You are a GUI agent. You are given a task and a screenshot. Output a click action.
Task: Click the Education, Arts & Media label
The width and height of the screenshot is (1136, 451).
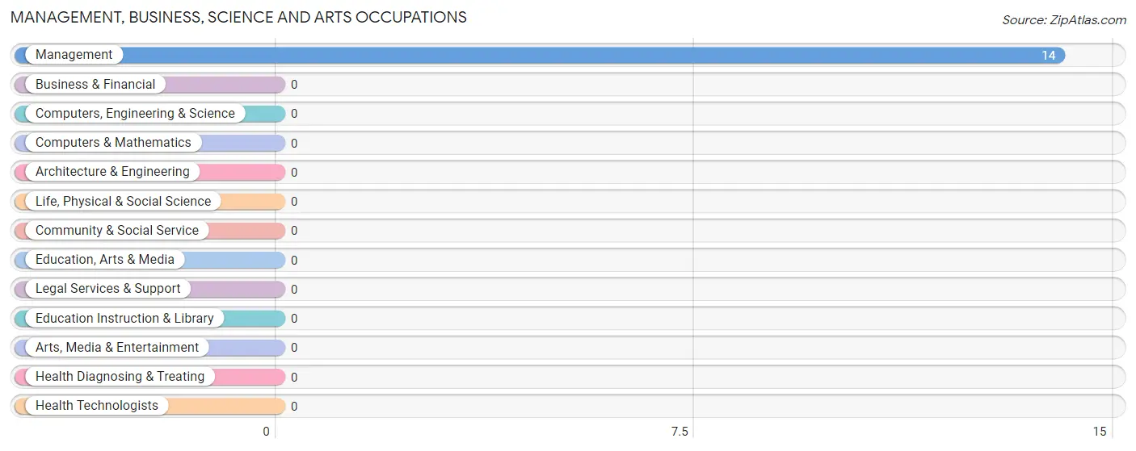coord(105,260)
